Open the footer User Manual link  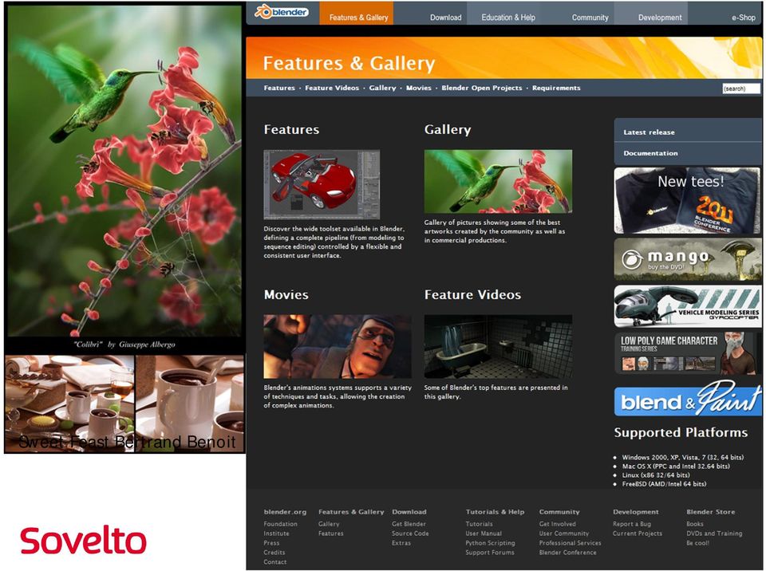[484, 534]
